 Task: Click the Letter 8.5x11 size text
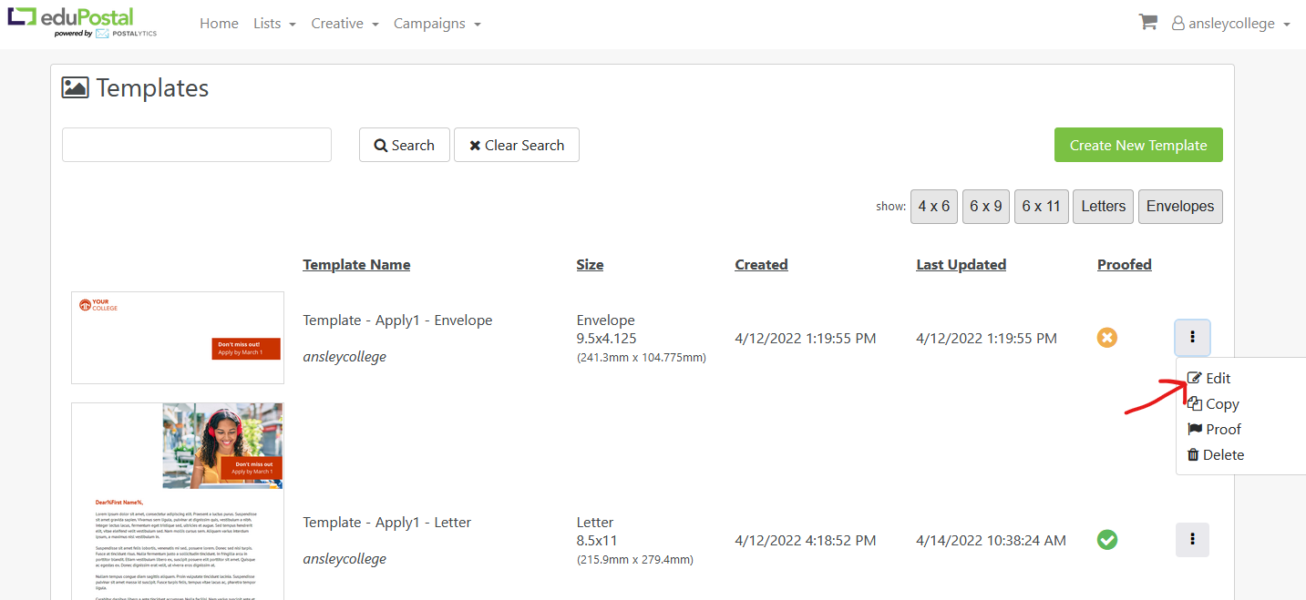tap(595, 532)
